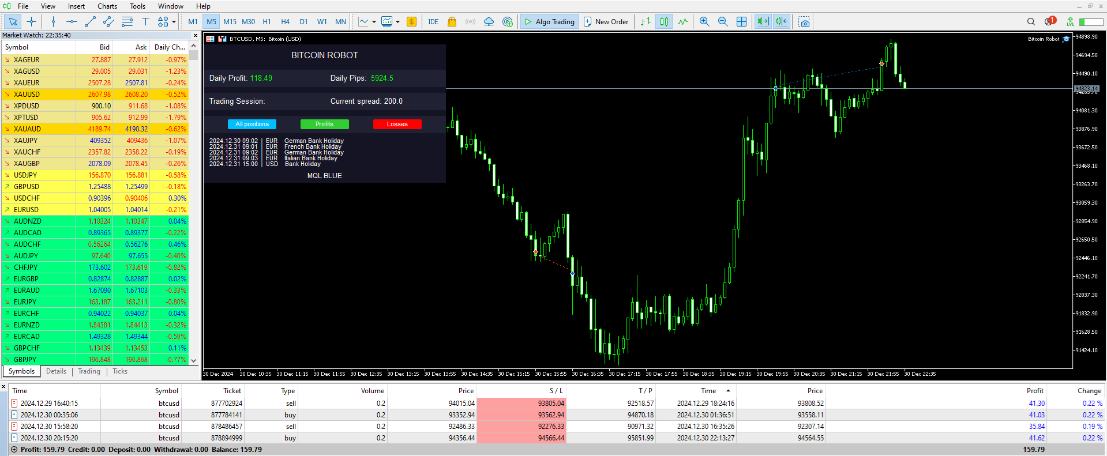Viewport: 1107px width, 456px height.
Task: Expand the indicators dropdown arrow
Action: click(374, 22)
